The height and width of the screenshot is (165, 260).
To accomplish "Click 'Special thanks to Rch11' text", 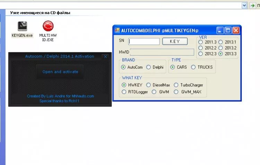I will [x=59, y=101].
